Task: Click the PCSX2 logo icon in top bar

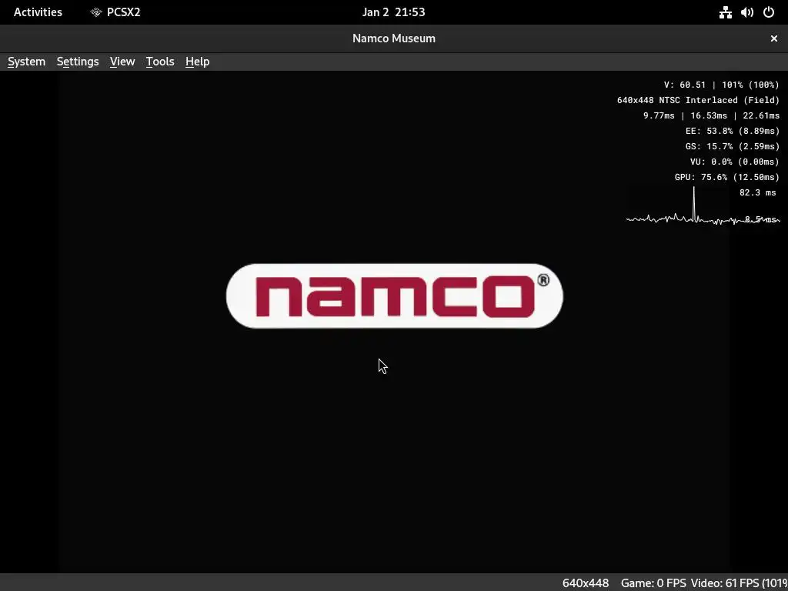Action: 96,12
